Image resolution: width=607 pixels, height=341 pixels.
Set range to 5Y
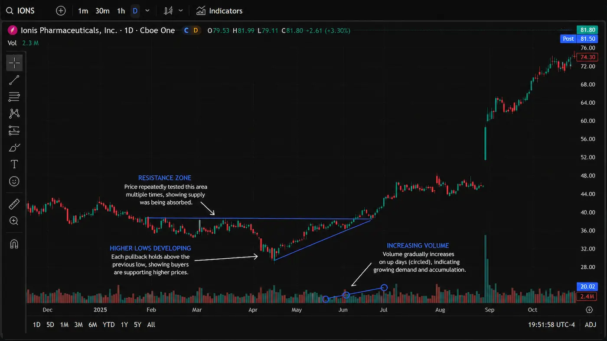137,325
